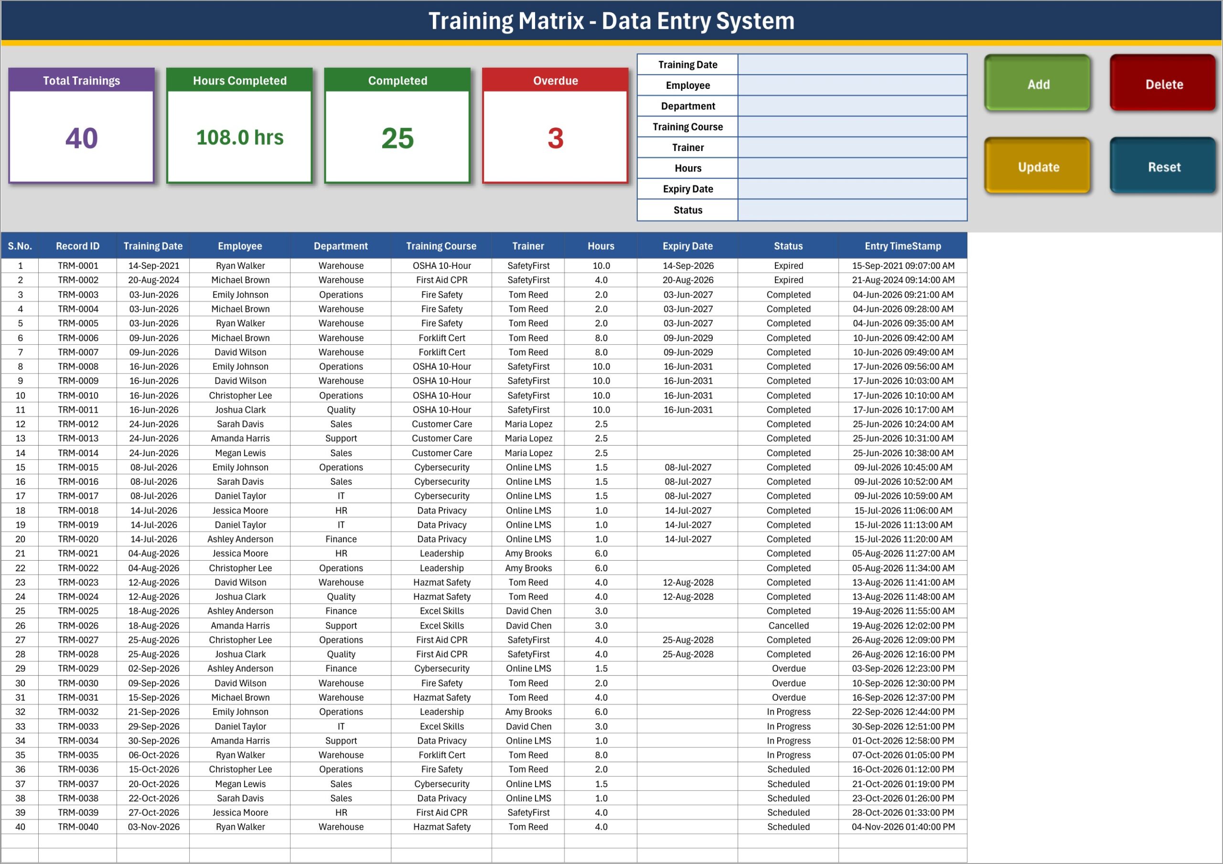
Task: Select record ID TRM-0012 cell
Action: click(78, 424)
